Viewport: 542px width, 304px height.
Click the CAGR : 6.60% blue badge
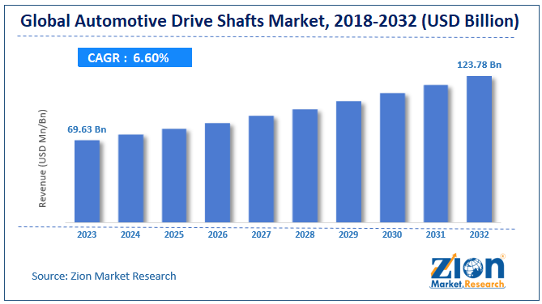tap(134, 57)
